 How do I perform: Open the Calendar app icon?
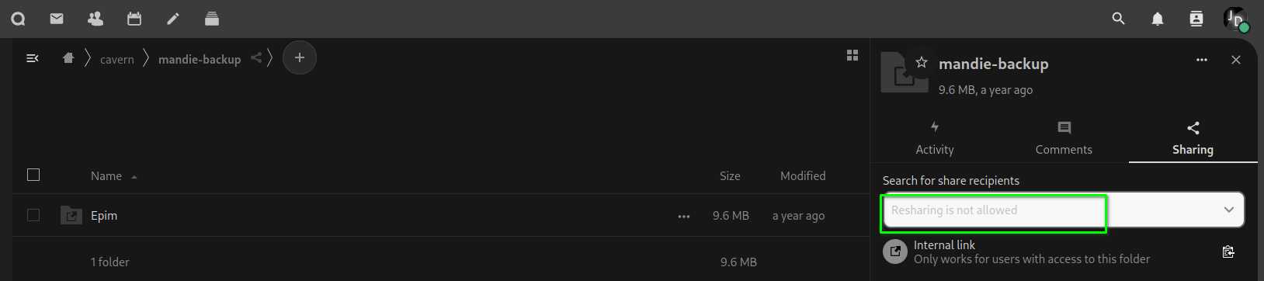tap(134, 19)
